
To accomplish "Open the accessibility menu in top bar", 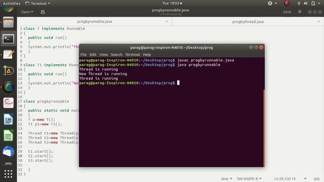I will 272,4.
